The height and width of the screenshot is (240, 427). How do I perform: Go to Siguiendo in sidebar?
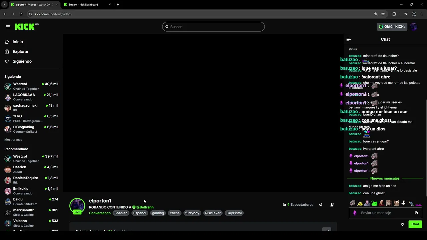click(22, 61)
